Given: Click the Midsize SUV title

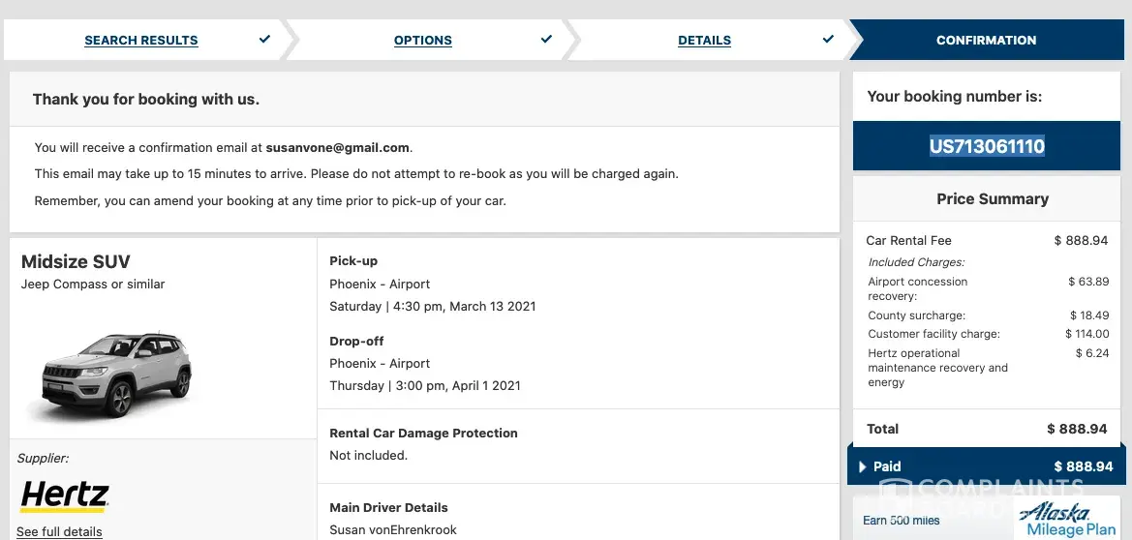Looking at the screenshot, I should pyautogui.click(x=76, y=261).
